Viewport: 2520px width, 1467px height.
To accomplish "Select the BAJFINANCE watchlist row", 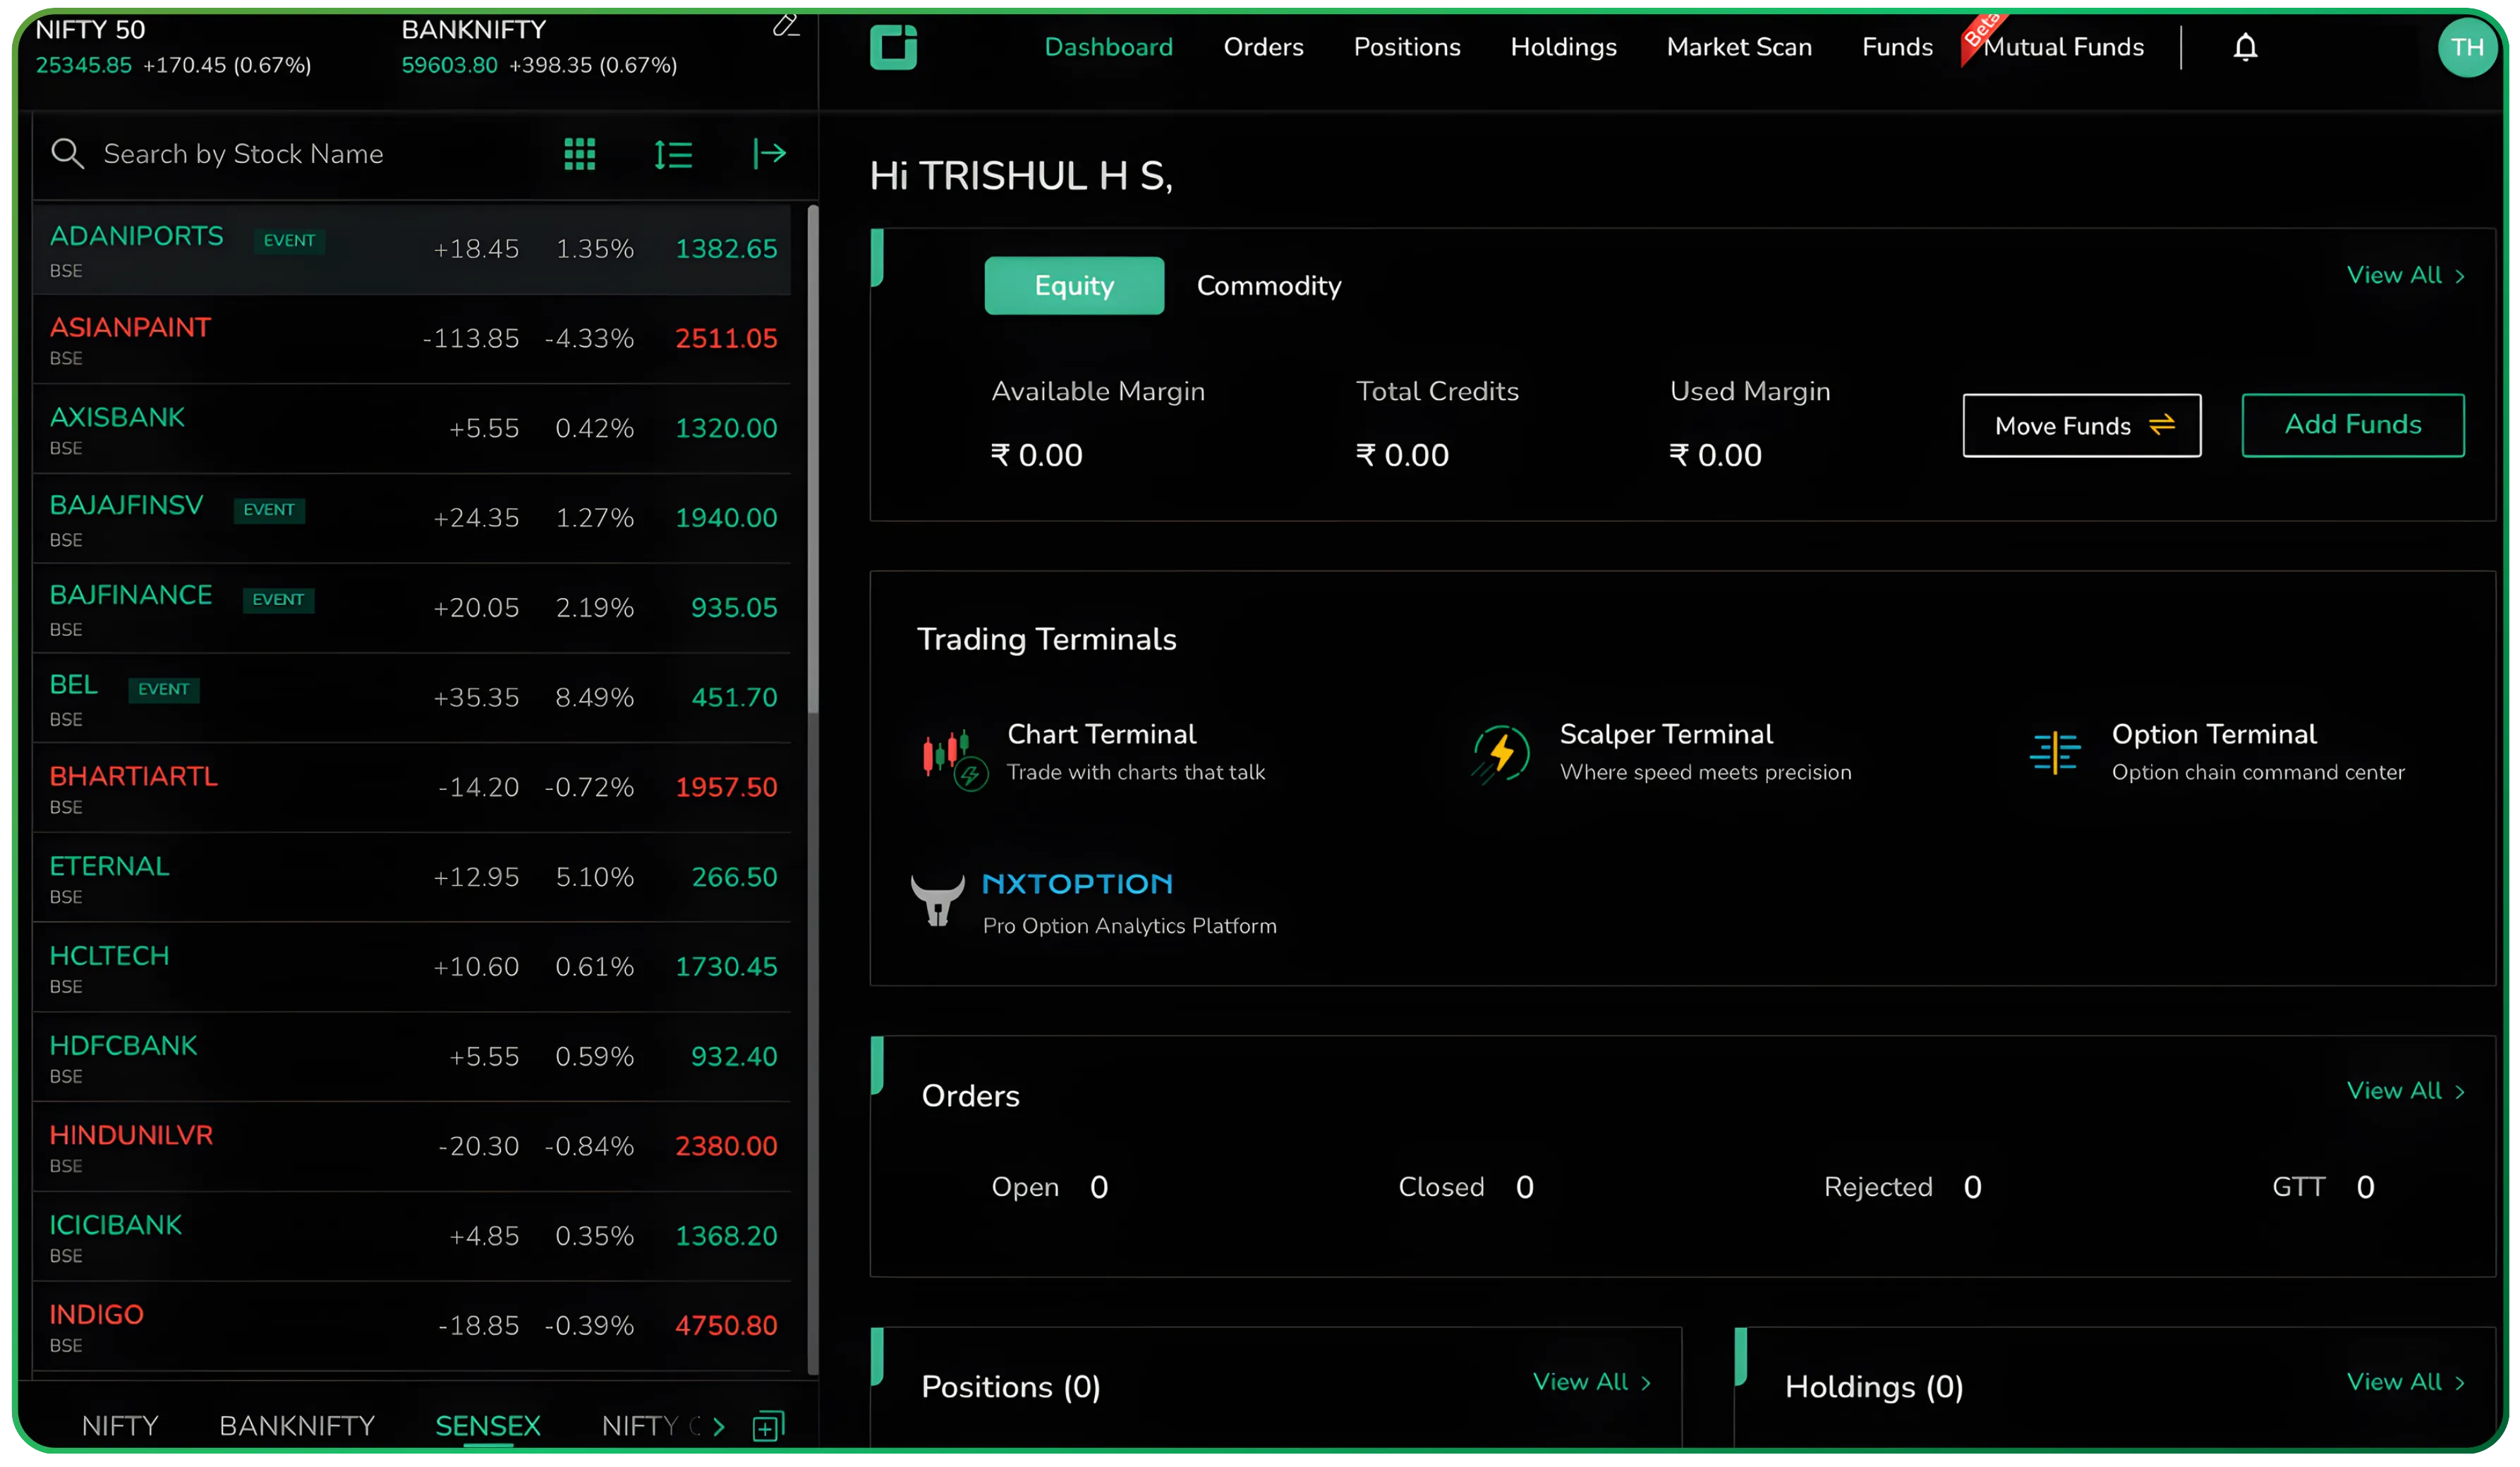I will [x=412, y=609].
